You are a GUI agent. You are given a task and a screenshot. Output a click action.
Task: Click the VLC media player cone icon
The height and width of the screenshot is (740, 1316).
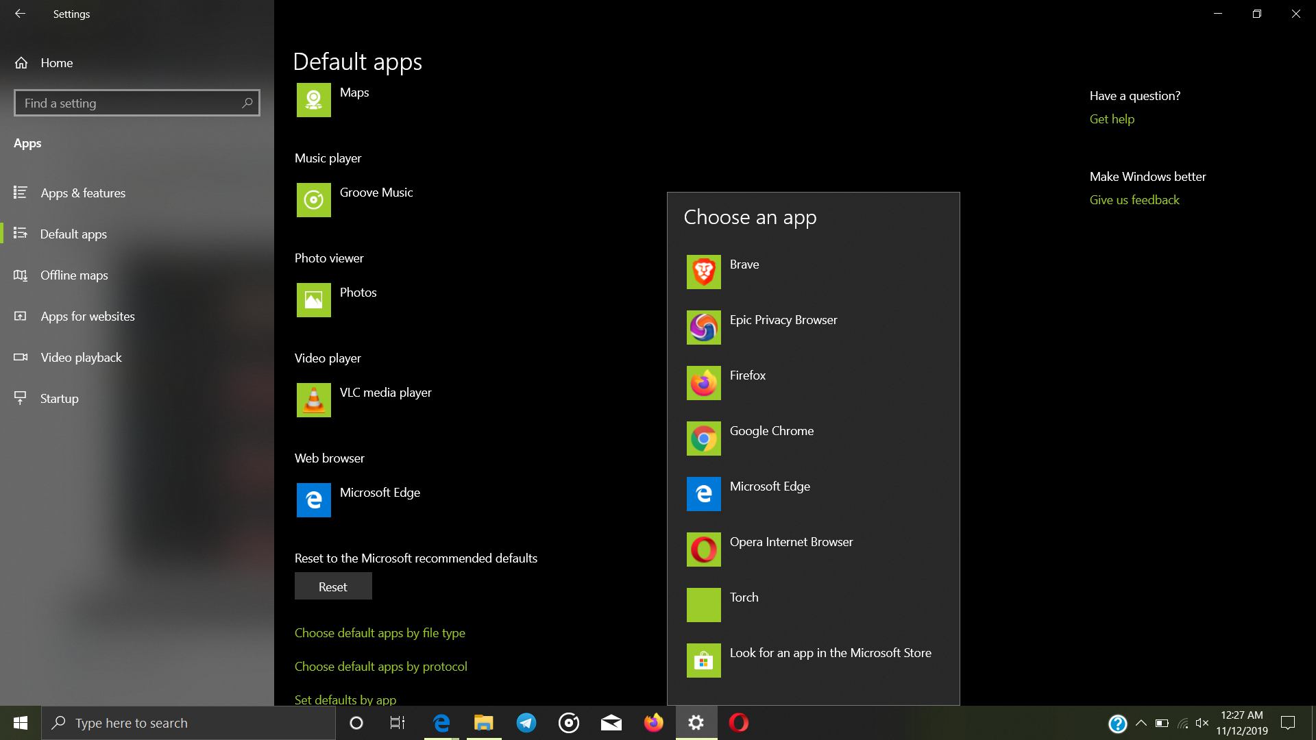[x=313, y=400]
